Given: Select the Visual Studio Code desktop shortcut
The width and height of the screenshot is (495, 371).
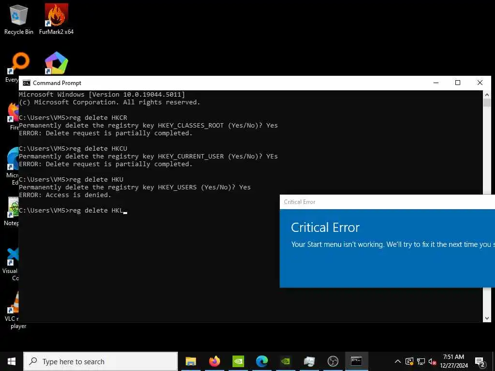Looking at the screenshot, I should click(12, 264).
